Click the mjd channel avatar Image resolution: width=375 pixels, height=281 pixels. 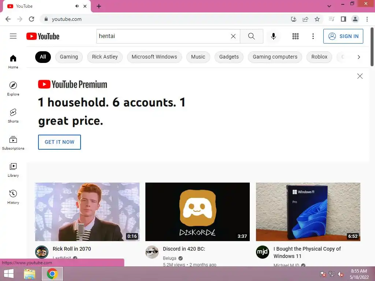pyautogui.click(x=262, y=252)
